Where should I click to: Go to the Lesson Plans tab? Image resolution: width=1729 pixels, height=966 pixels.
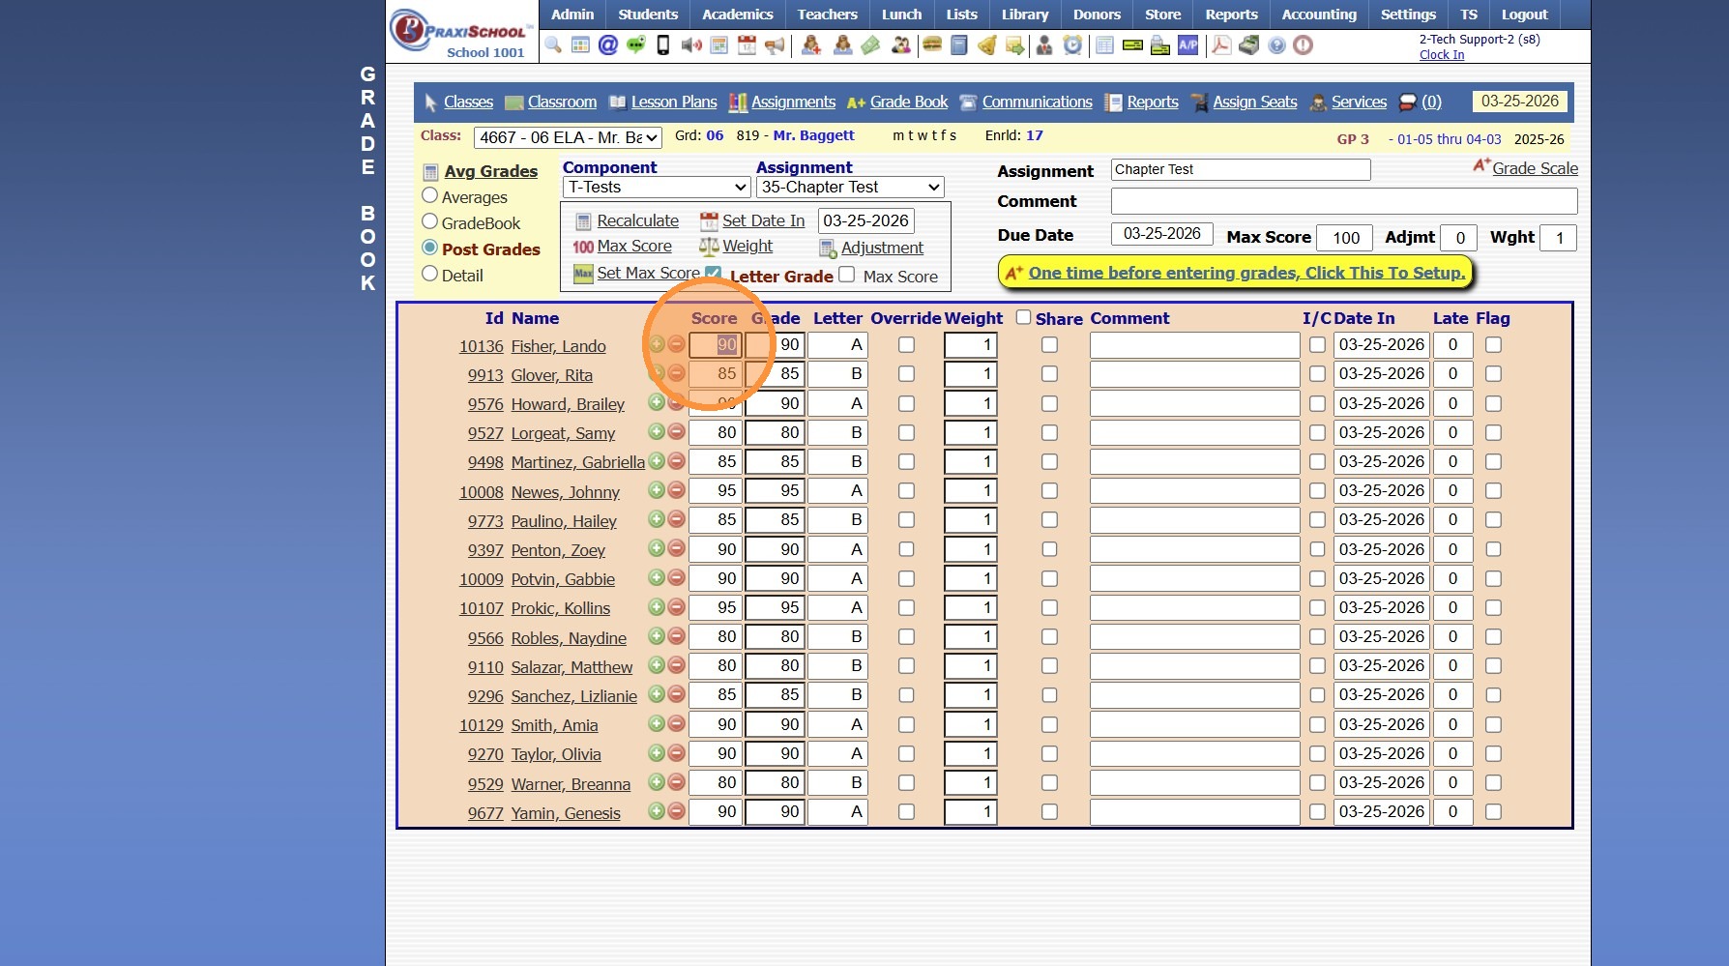coord(673,102)
